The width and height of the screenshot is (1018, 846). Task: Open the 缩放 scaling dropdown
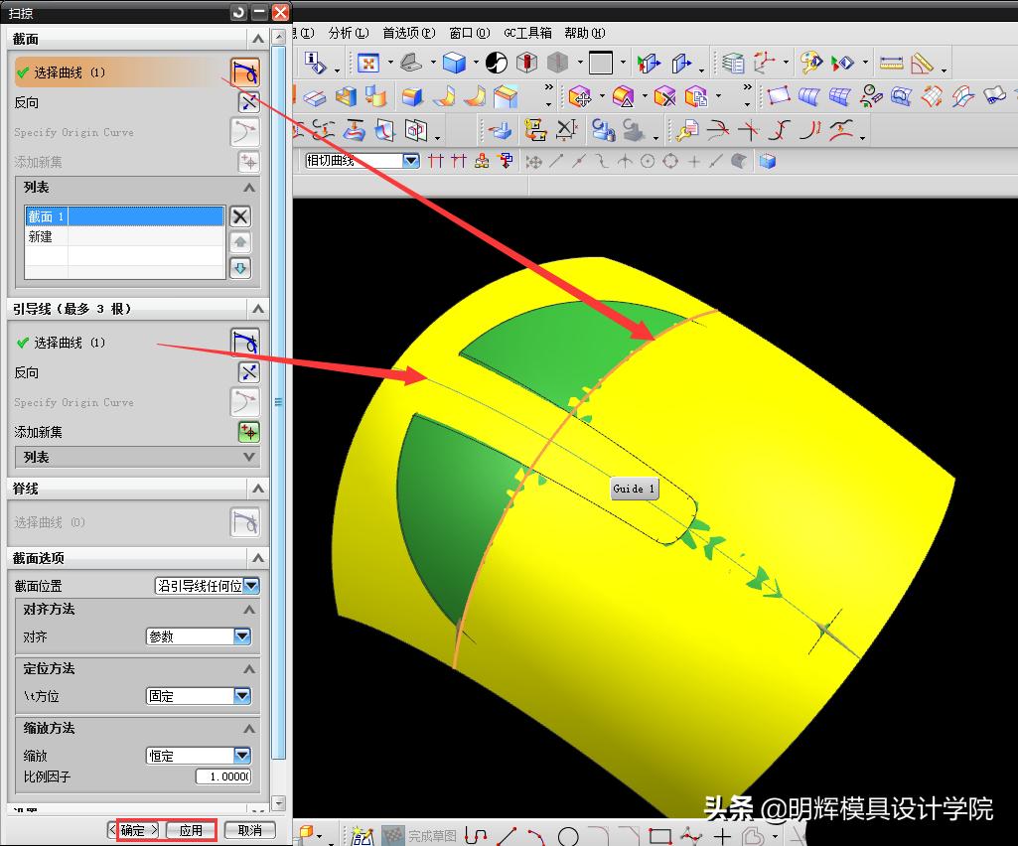tap(242, 756)
